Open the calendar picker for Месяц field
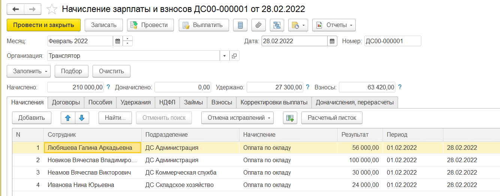Screen dimensions: 500x196 tap(117, 41)
